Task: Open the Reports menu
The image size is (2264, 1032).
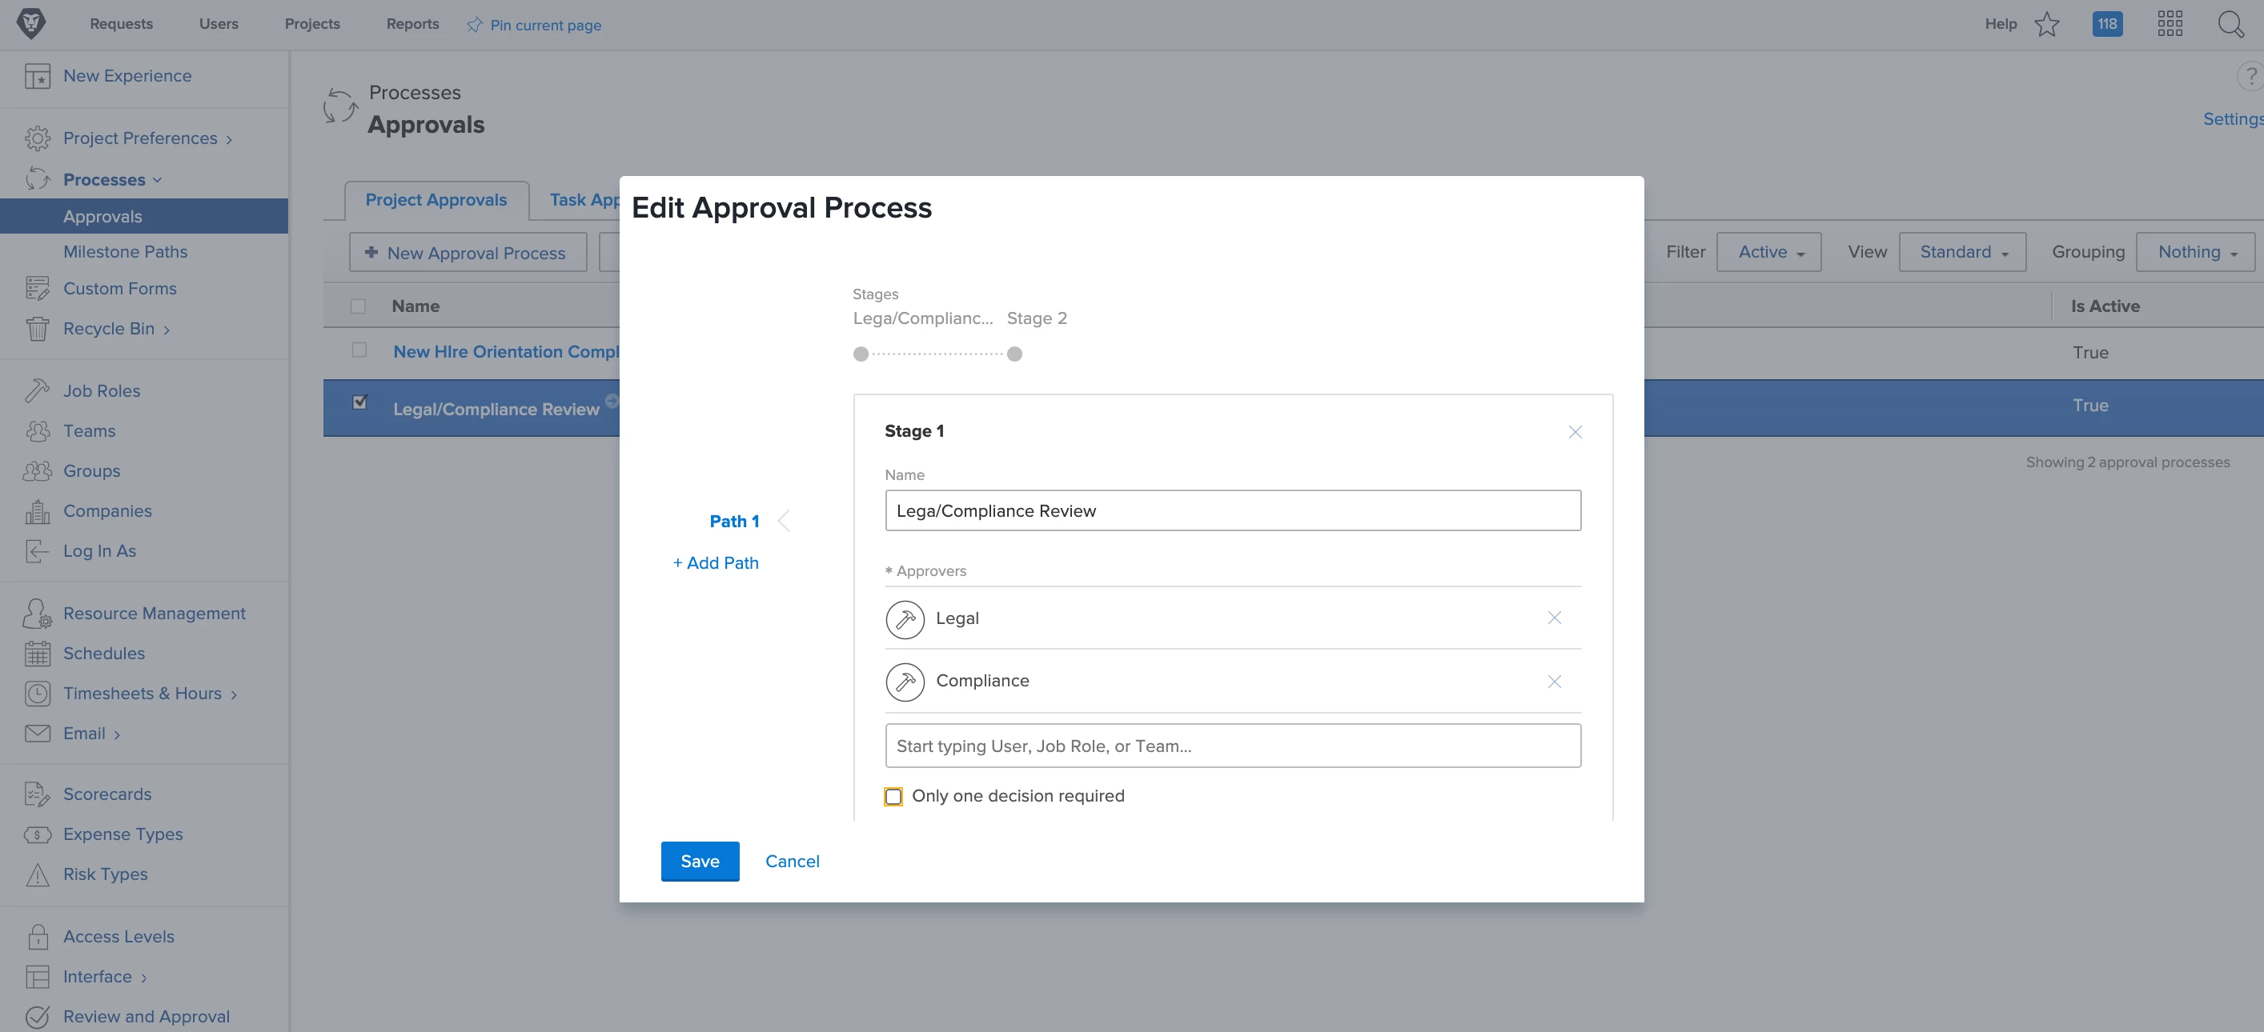Action: [412, 24]
